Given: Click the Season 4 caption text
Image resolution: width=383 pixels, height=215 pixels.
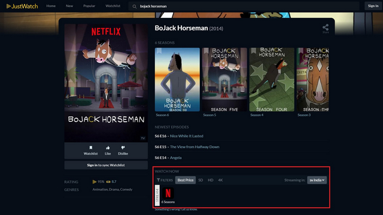Looking at the screenshot, I should (x=257, y=115).
